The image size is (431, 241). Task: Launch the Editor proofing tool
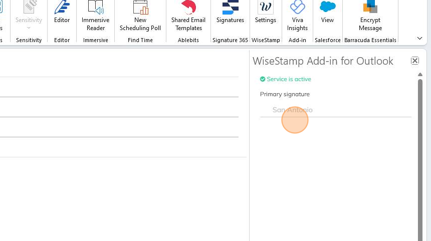(62, 13)
